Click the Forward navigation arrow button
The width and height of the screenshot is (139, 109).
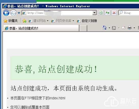click(13, 13)
